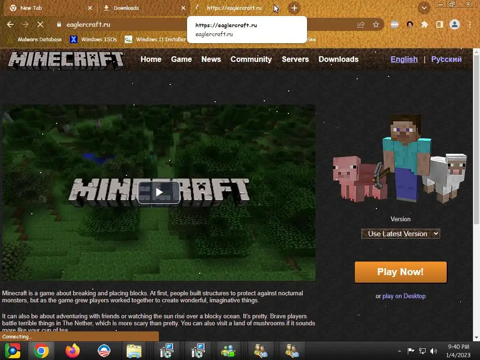The height and width of the screenshot is (360, 480).
Task: Open the Extensions puzzle piece menu
Action: click(x=424, y=24)
